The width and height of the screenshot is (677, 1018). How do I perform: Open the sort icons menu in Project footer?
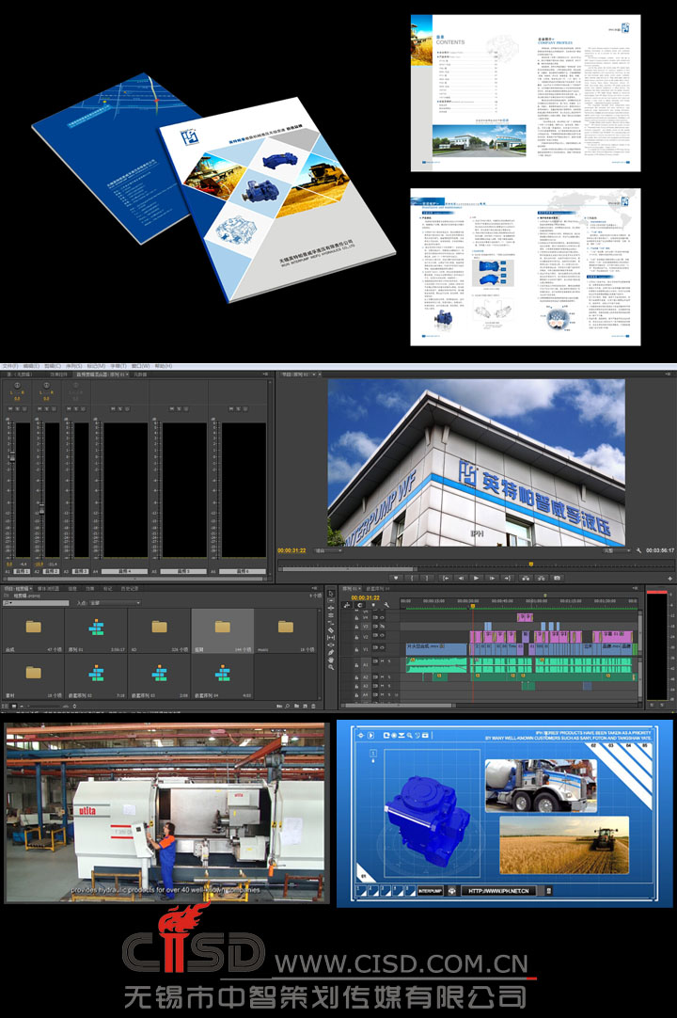(74, 707)
